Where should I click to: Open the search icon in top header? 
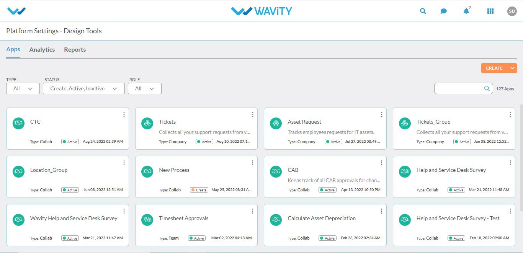tap(423, 11)
